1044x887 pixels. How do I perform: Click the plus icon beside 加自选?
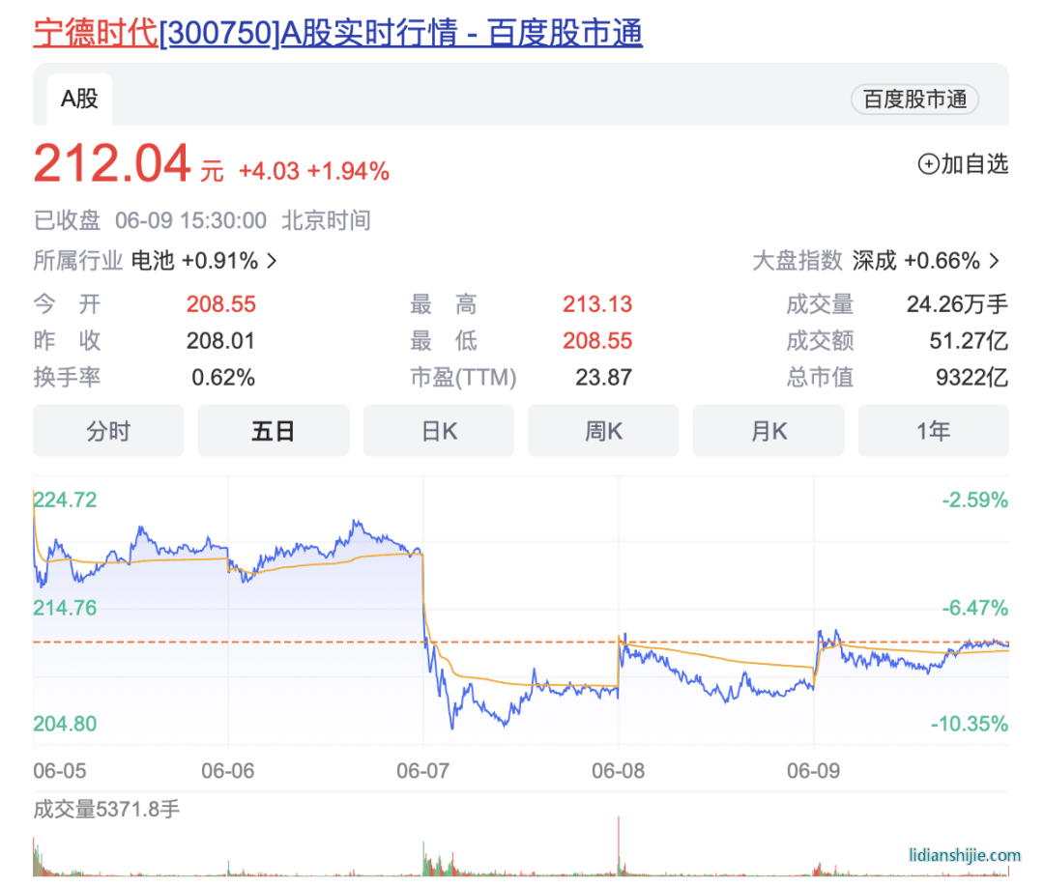[x=927, y=164]
